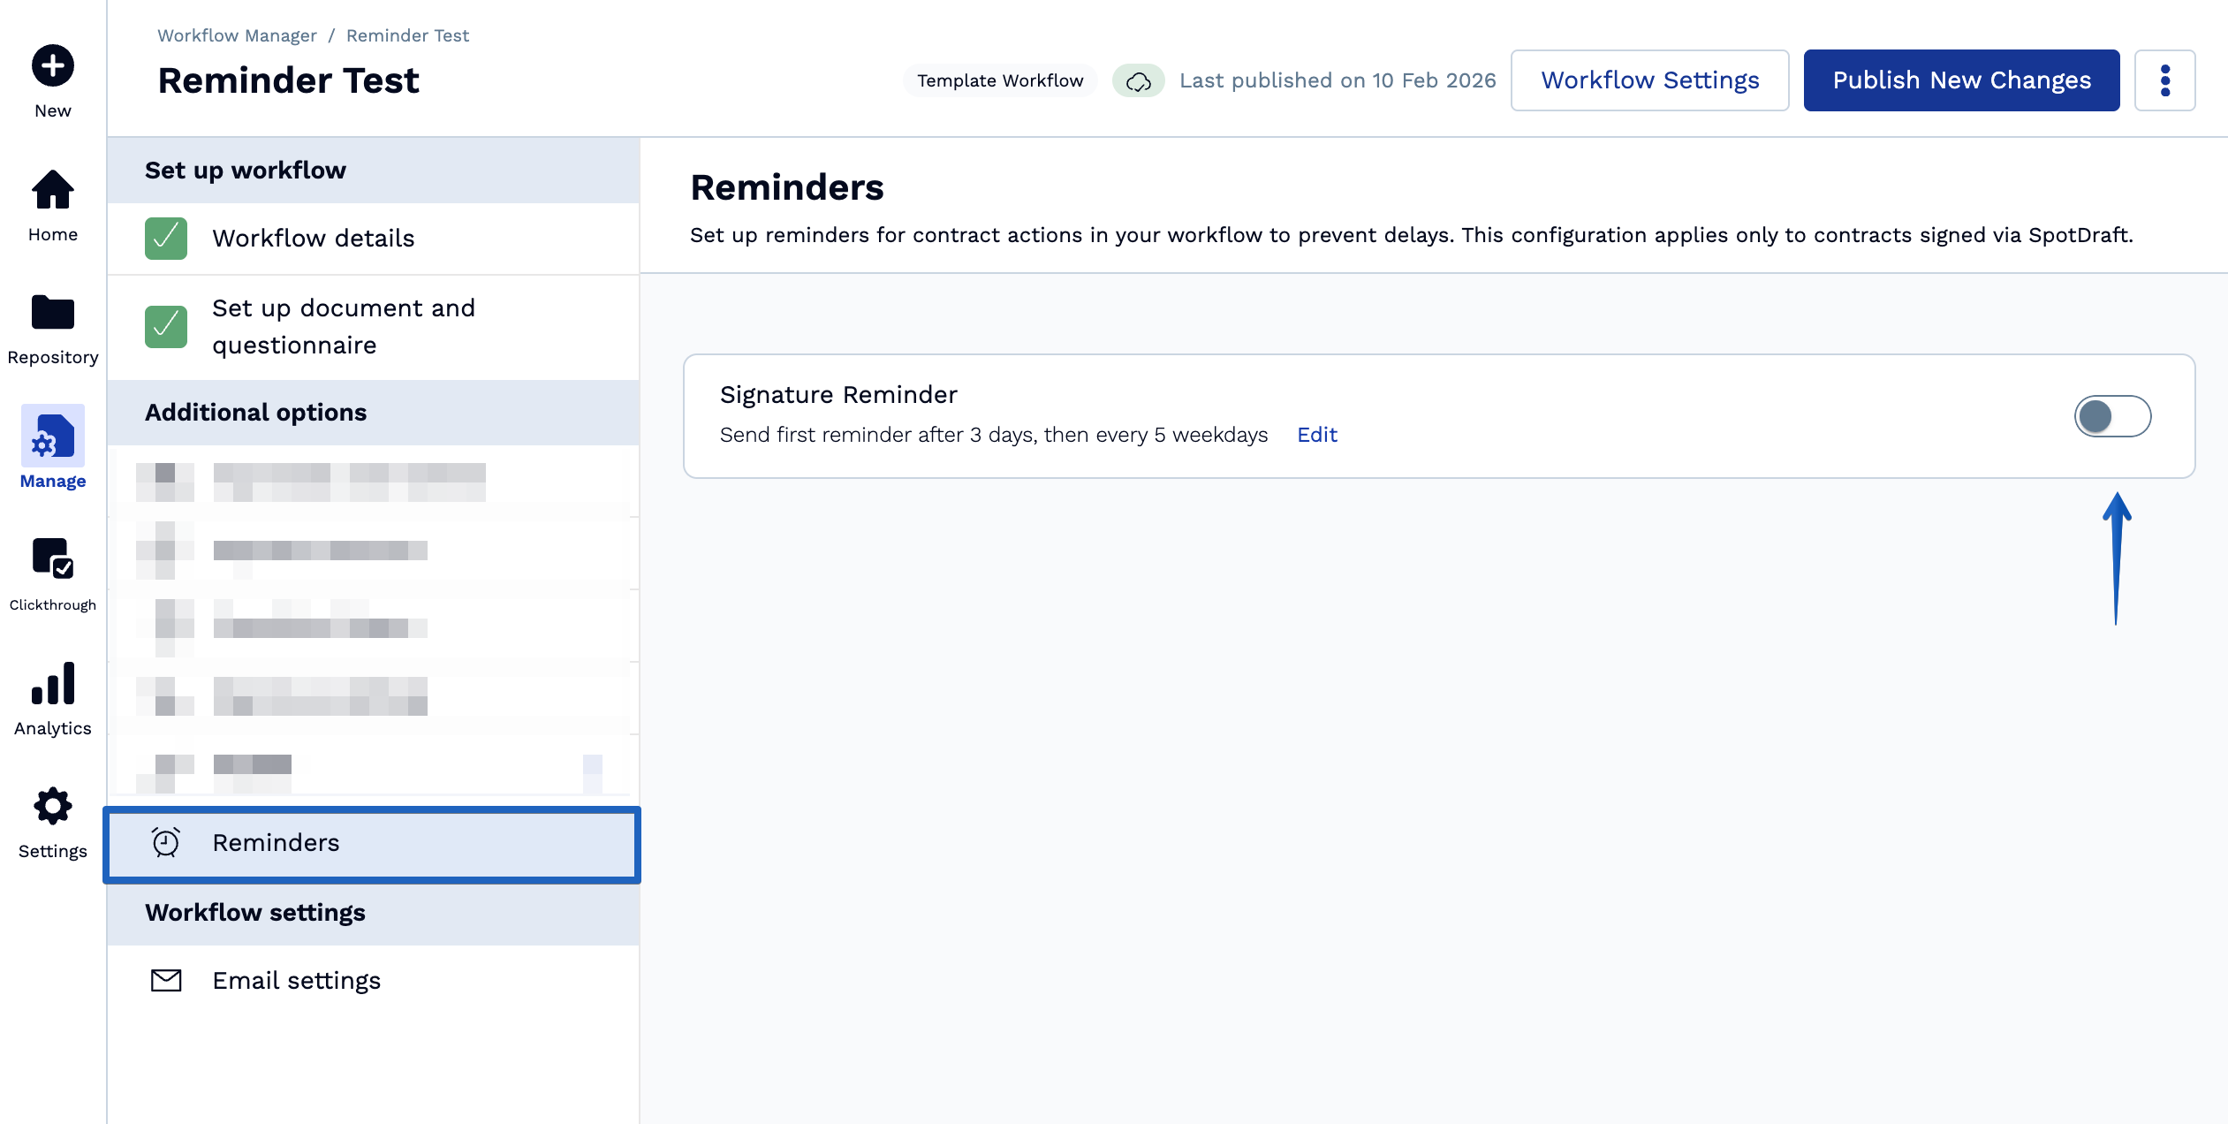Viewport: 2228px width, 1124px height.
Task: Click the New plus icon in sidebar
Action: tap(52, 65)
